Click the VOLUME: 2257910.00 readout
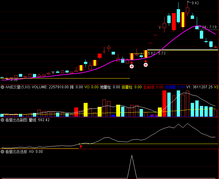The height and width of the screenshot is (179, 219). [50, 87]
